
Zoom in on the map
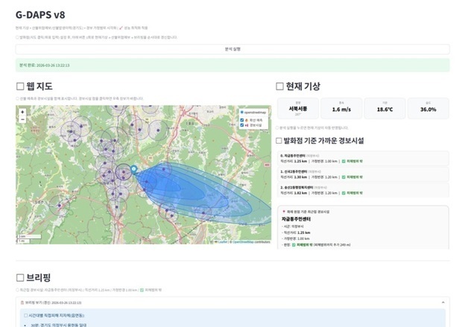[x=22, y=112]
